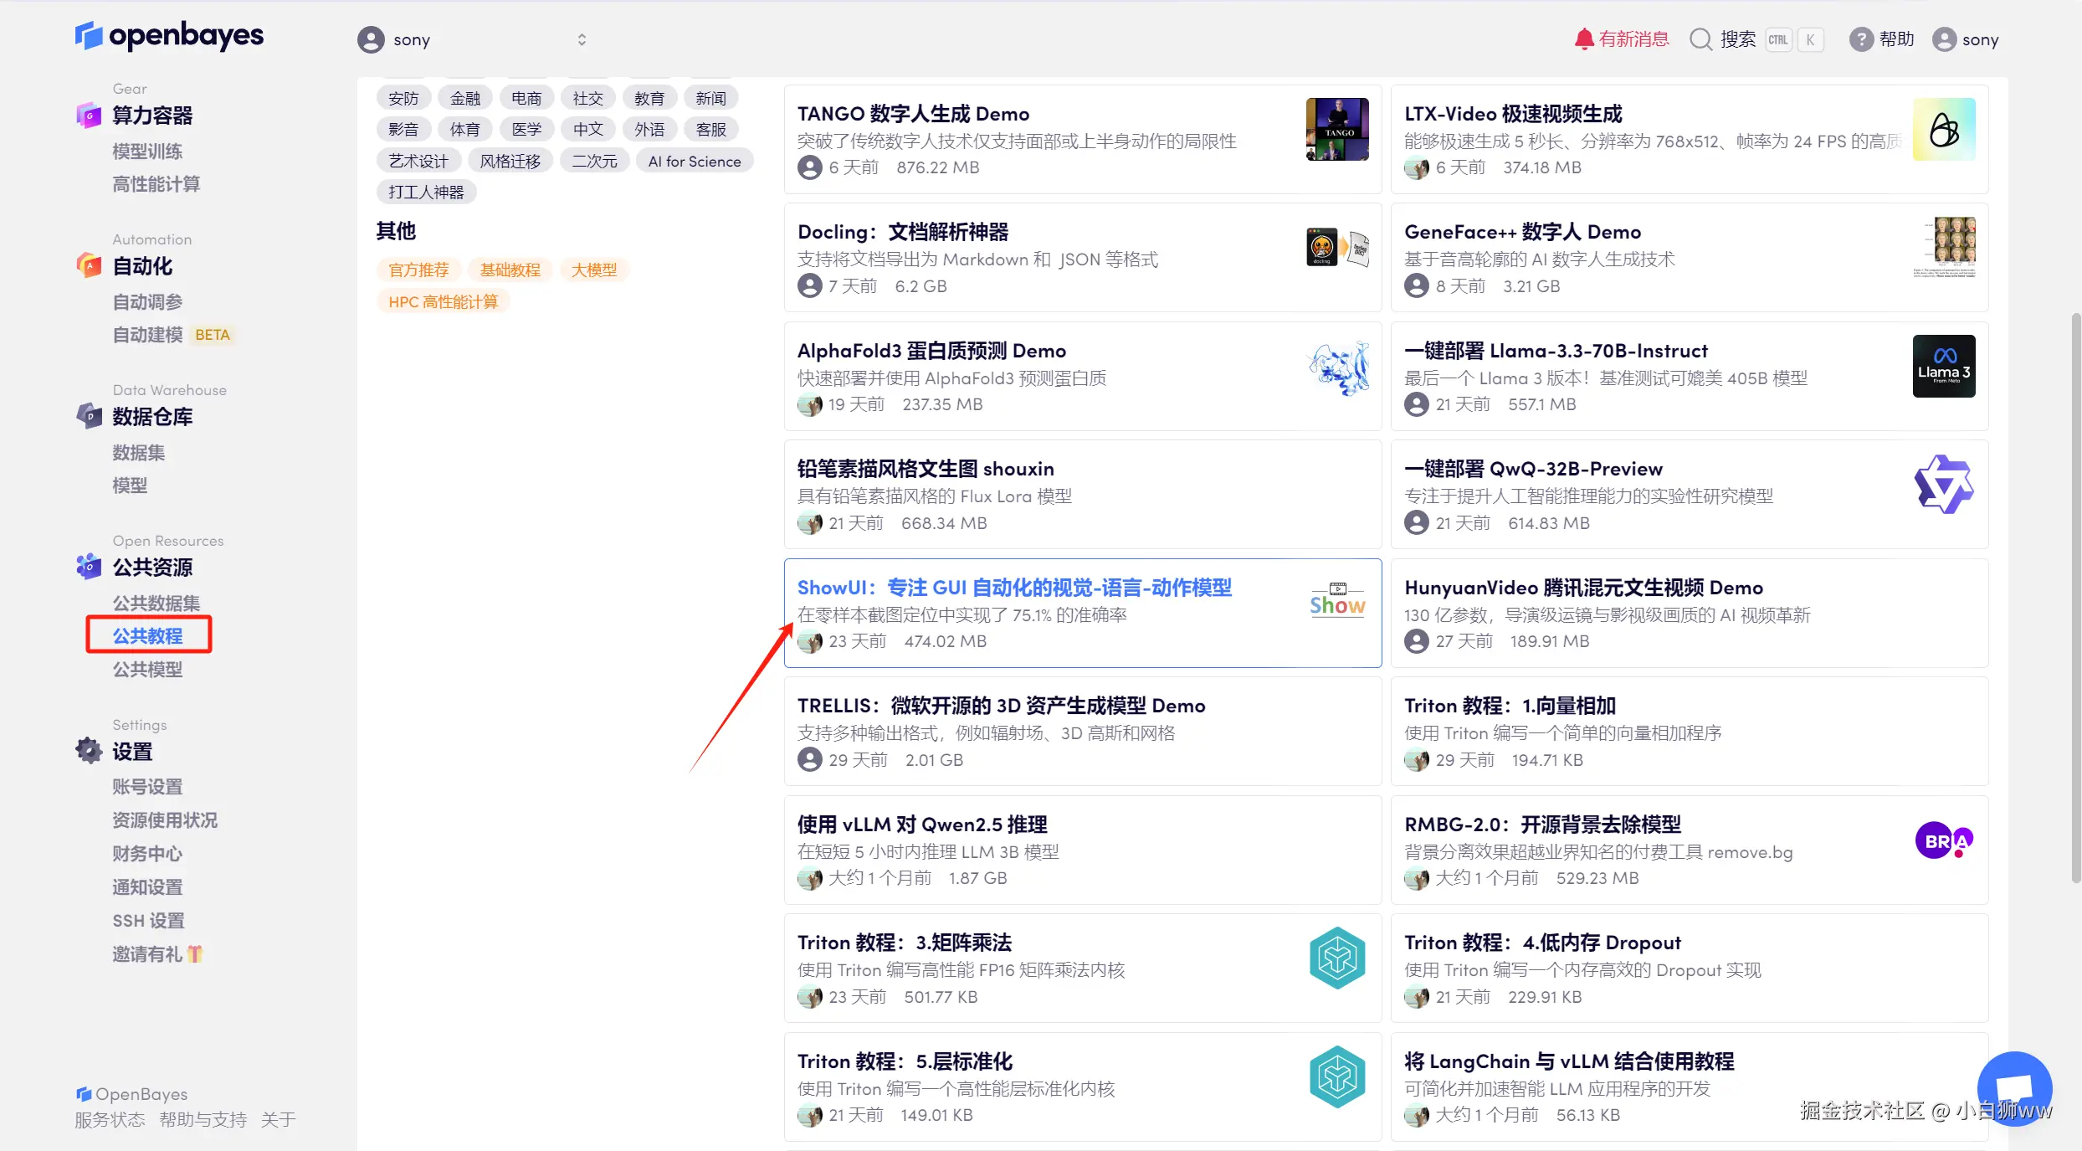
Task: Click the search magnifier icon
Action: point(1700,39)
